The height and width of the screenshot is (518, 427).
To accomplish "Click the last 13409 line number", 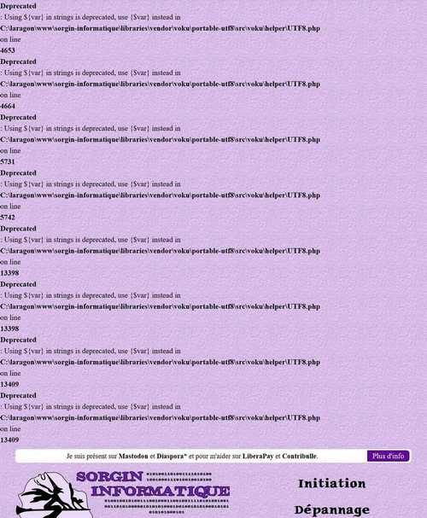I will point(9,440).
